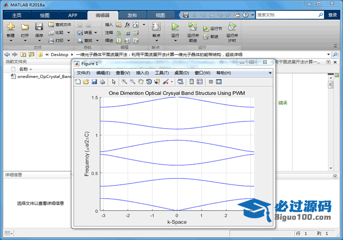Click the Insert Legend icon in Figure toolbar
Screen dimensions: 343x240
click(x=200, y=82)
